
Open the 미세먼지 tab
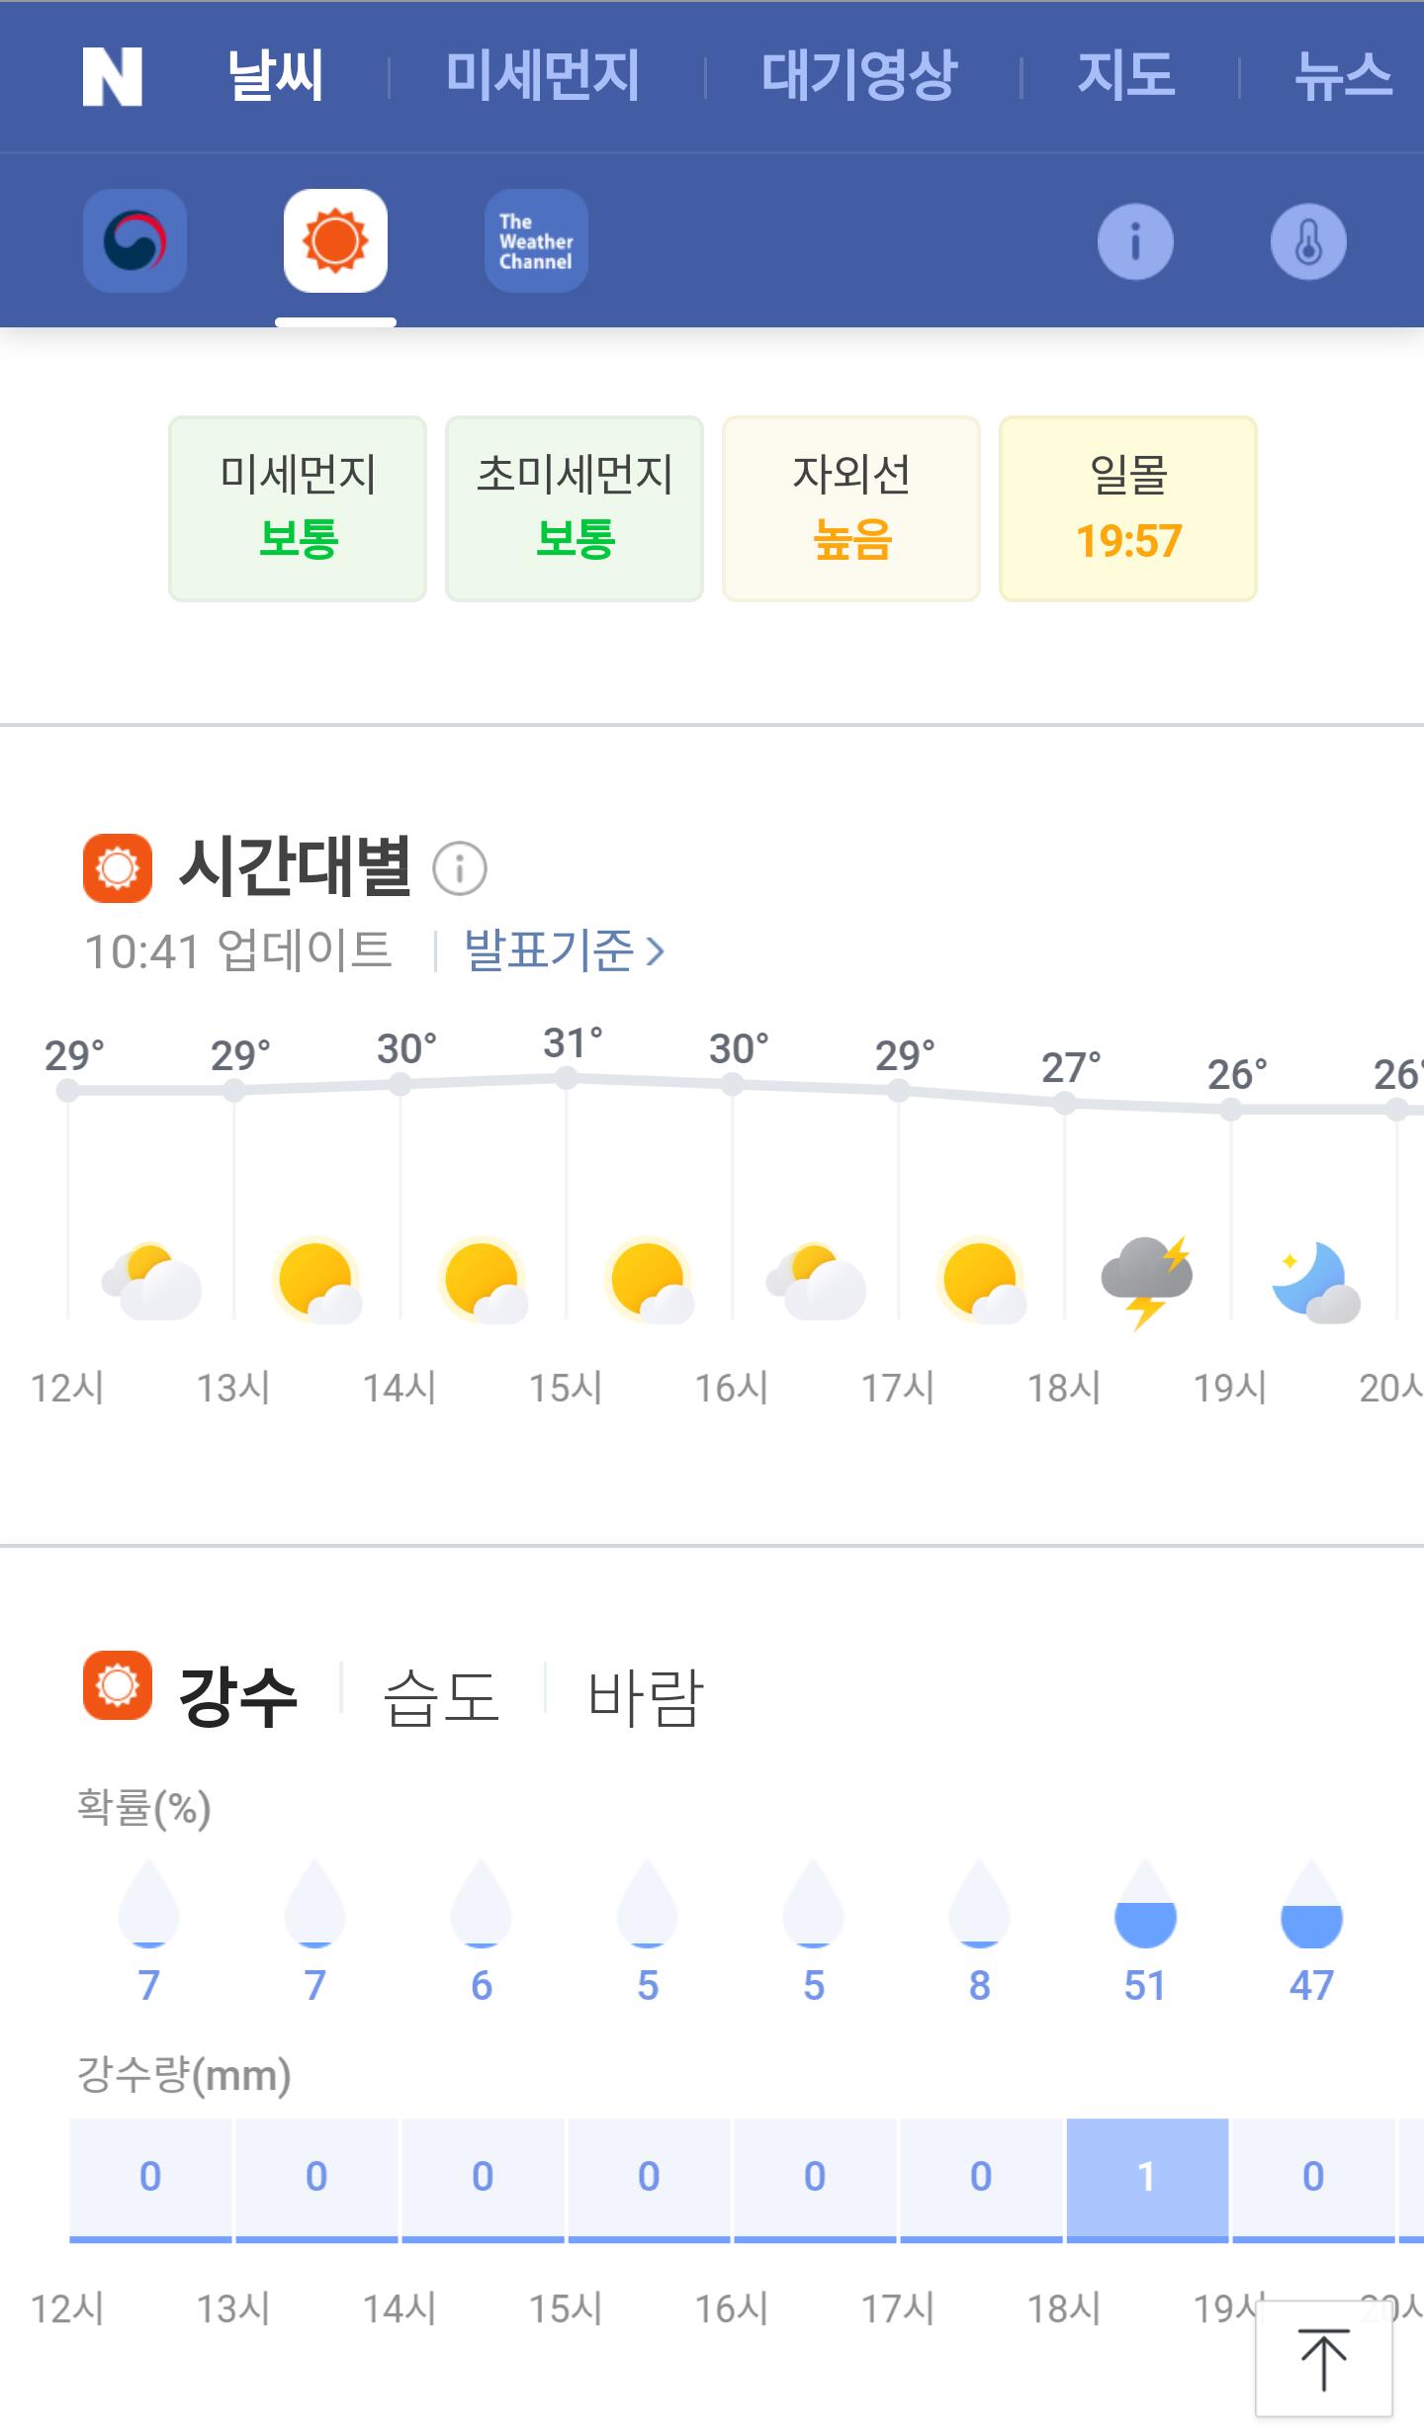pyautogui.click(x=542, y=76)
